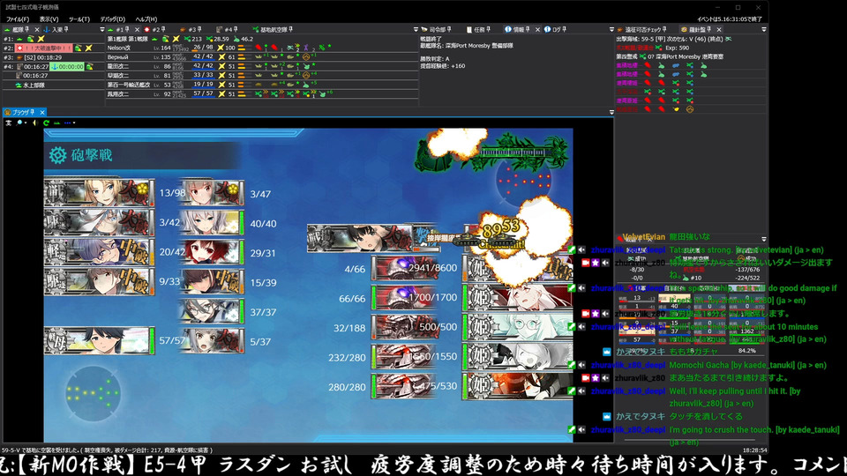Toggle the pin on the #1 tab
847x476 pixels.
click(x=127, y=30)
